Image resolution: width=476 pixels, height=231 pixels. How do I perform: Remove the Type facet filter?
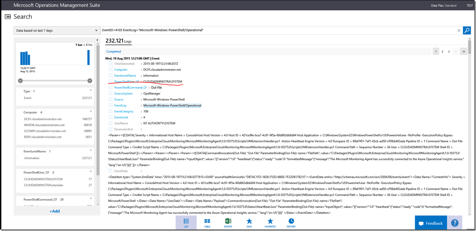[x=90, y=90]
